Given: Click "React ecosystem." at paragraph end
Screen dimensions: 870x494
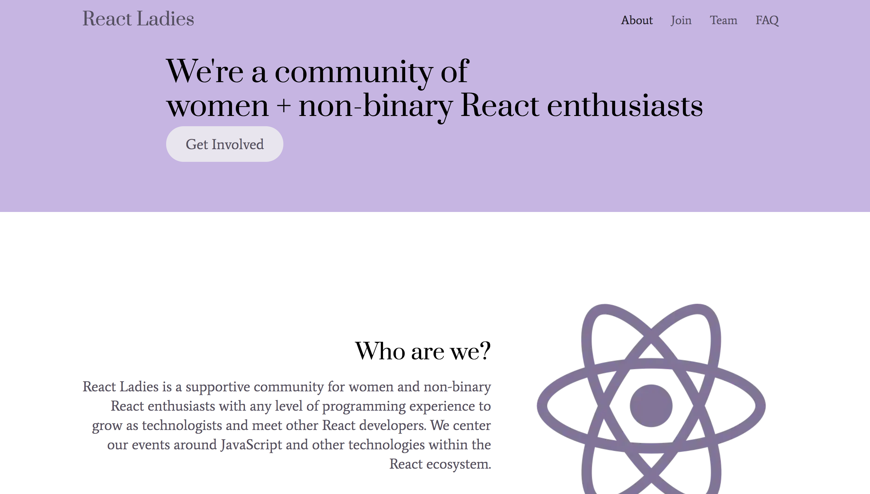Looking at the screenshot, I should [x=440, y=464].
